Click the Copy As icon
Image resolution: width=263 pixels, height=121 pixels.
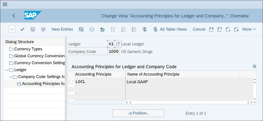click(81, 29)
